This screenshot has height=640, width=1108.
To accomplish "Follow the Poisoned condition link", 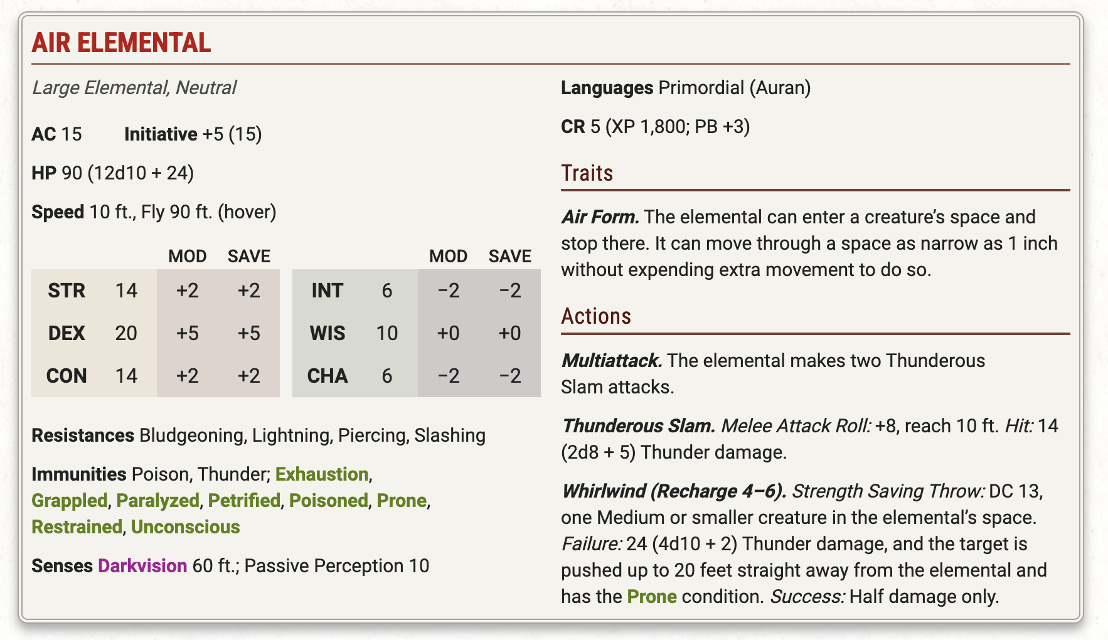I will coord(329,500).
